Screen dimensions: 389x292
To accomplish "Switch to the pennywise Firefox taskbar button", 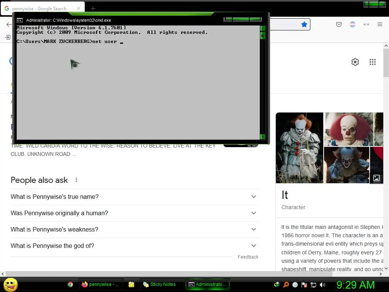I will point(100,284).
